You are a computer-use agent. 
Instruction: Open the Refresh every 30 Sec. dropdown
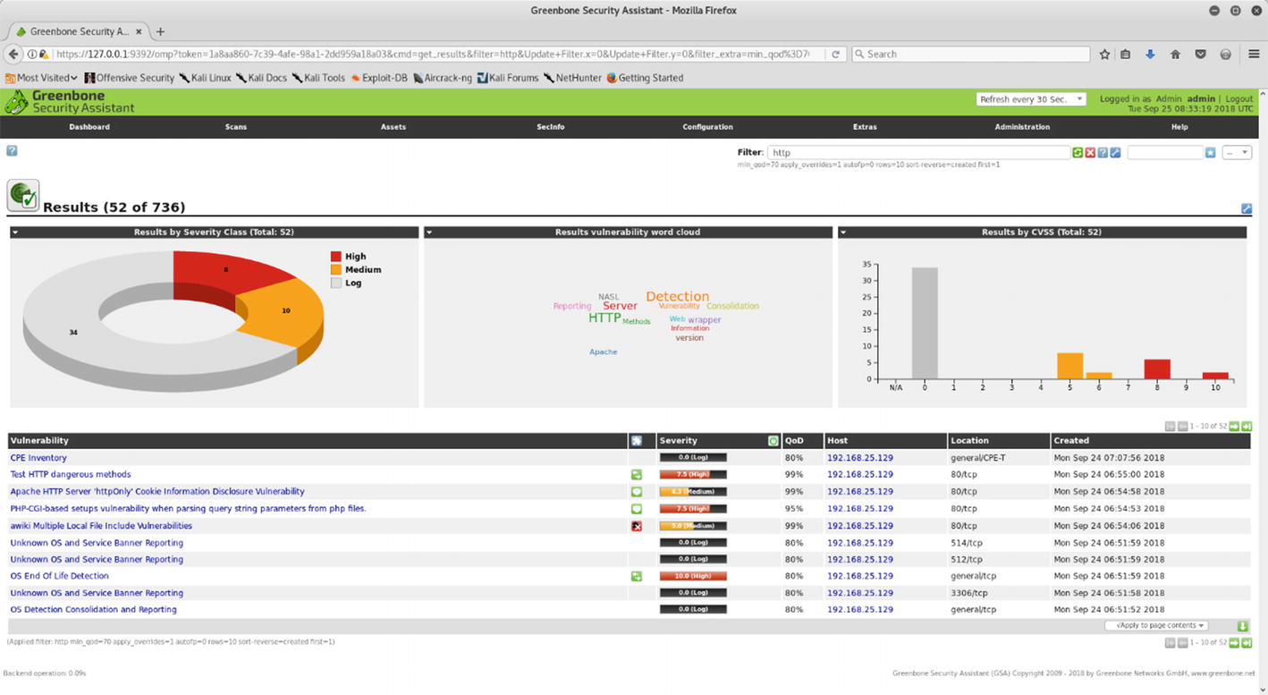coord(1031,99)
